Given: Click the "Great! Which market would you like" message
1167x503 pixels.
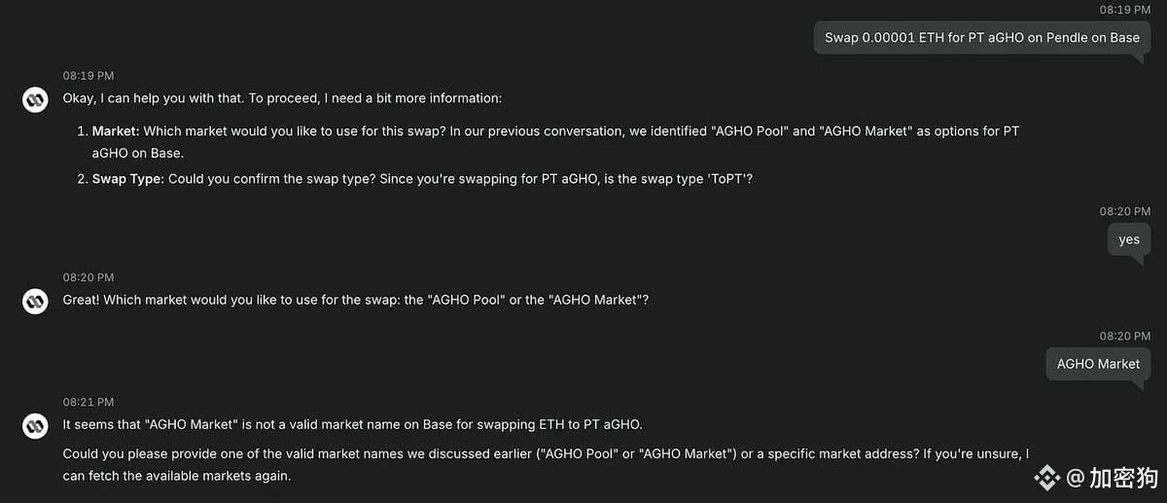Looking at the screenshot, I should [x=356, y=300].
